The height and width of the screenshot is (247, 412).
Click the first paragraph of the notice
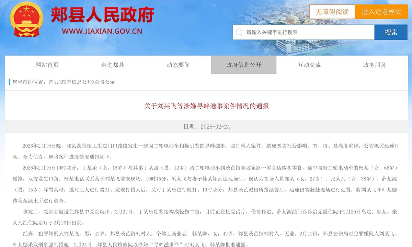pos(206,151)
